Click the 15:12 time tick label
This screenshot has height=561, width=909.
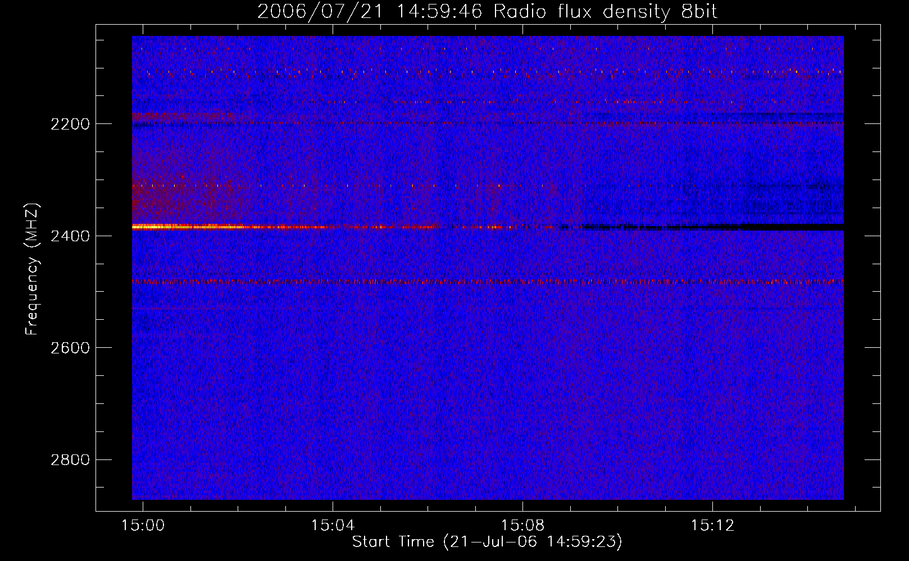pos(712,526)
